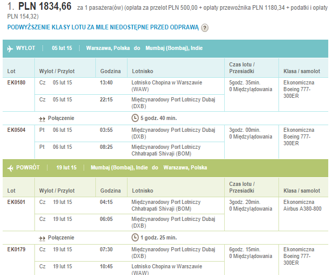This screenshot has width=335, height=275.
Task: Click return date 19 lut 15 in header
Action: [66, 167]
